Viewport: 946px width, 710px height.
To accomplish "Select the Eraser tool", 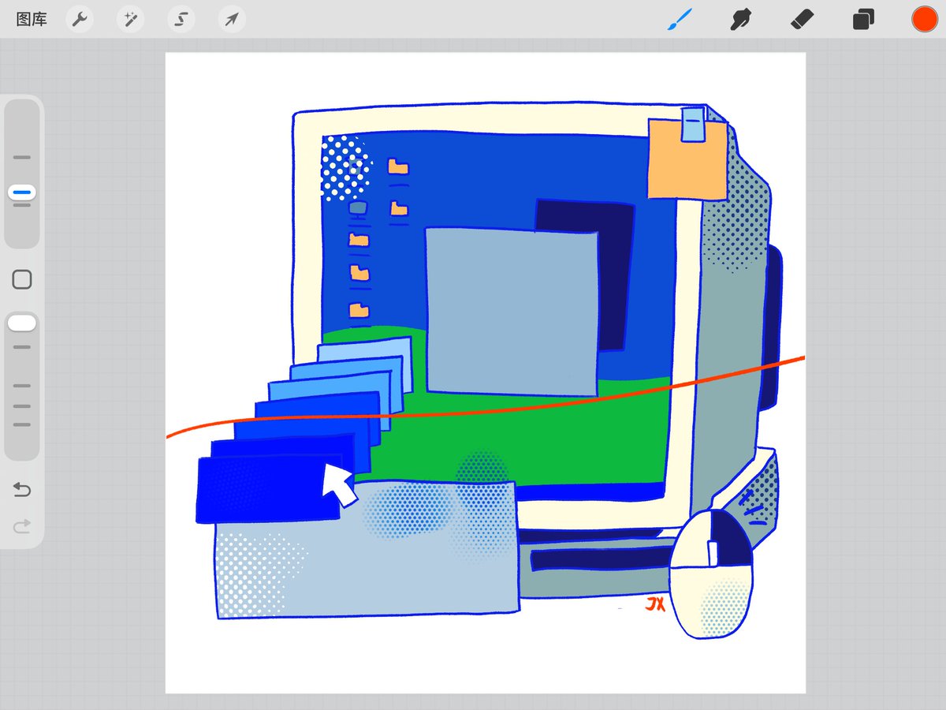I will [802, 19].
